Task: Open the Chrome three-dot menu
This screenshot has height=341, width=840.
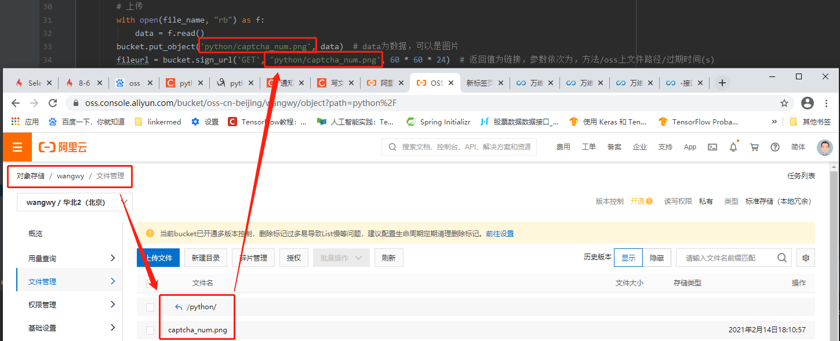Action: pyautogui.click(x=827, y=103)
